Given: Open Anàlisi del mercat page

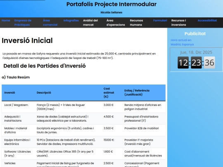Looking at the screenshot, I should click(90, 23).
